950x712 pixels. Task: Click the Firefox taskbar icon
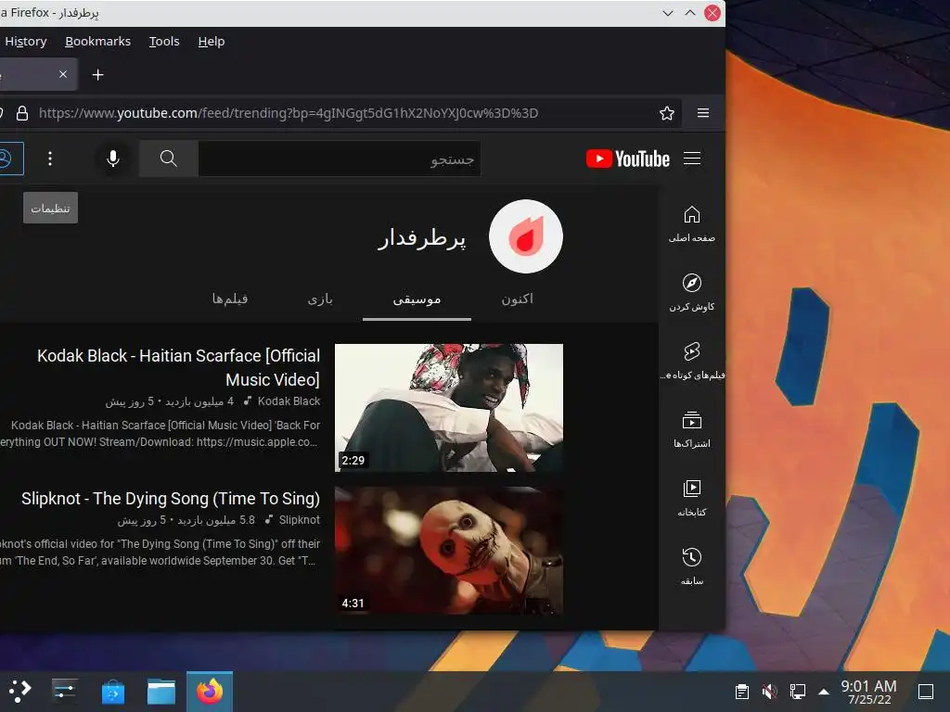click(210, 691)
